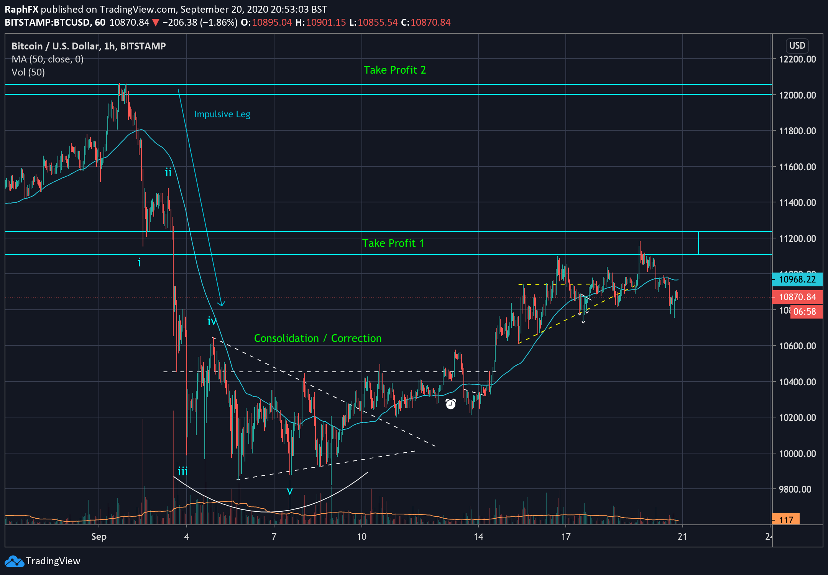The width and height of the screenshot is (828, 575).
Task: Click the 11400.00 price axis label
Action: point(797,202)
